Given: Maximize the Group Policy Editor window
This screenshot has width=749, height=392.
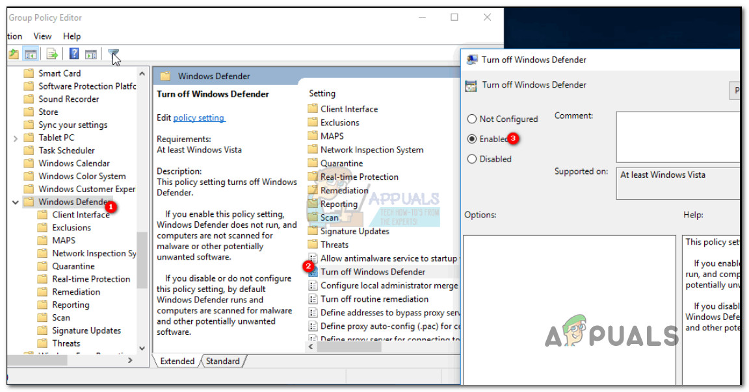Looking at the screenshot, I should [x=454, y=17].
